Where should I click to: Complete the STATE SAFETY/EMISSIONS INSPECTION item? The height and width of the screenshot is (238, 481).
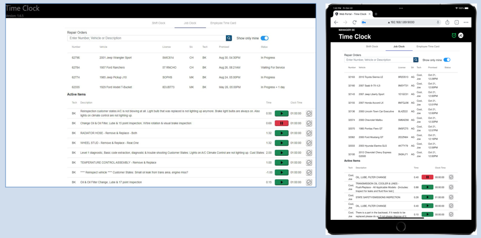click(x=451, y=196)
